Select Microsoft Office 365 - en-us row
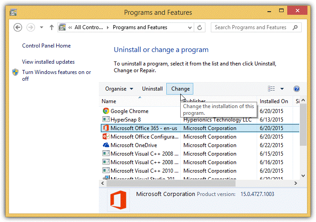The width and height of the screenshot is (316, 222). pyautogui.click(x=200, y=128)
